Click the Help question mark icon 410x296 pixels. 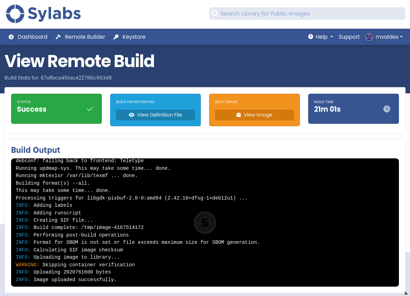(310, 37)
